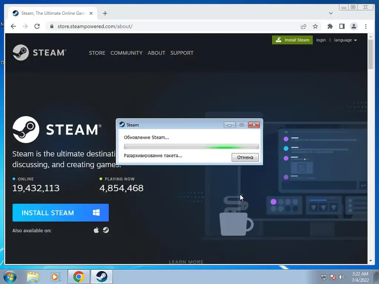Image resolution: width=379 pixels, height=284 pixels.
Task: Open the Action Center flag icon
Action: (333, 277)
